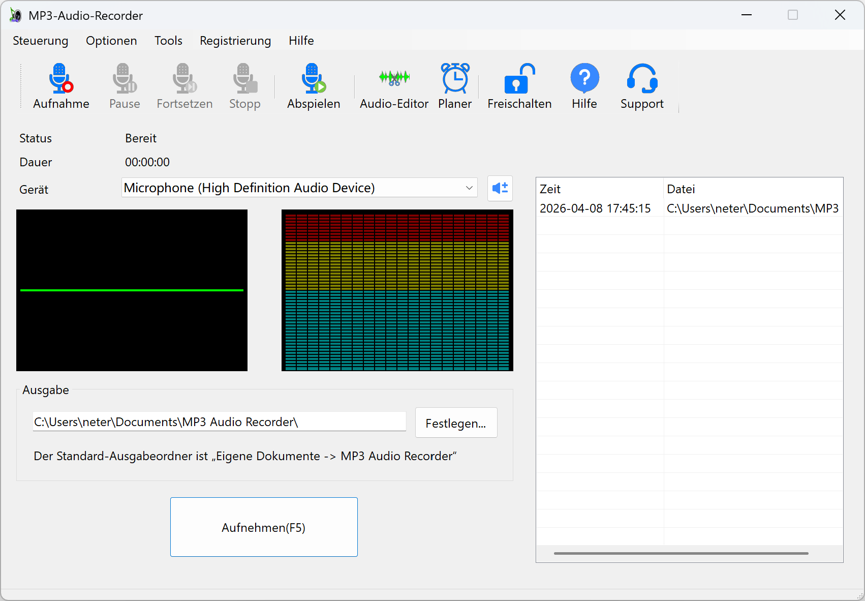Open the Optionen menu

111,41
